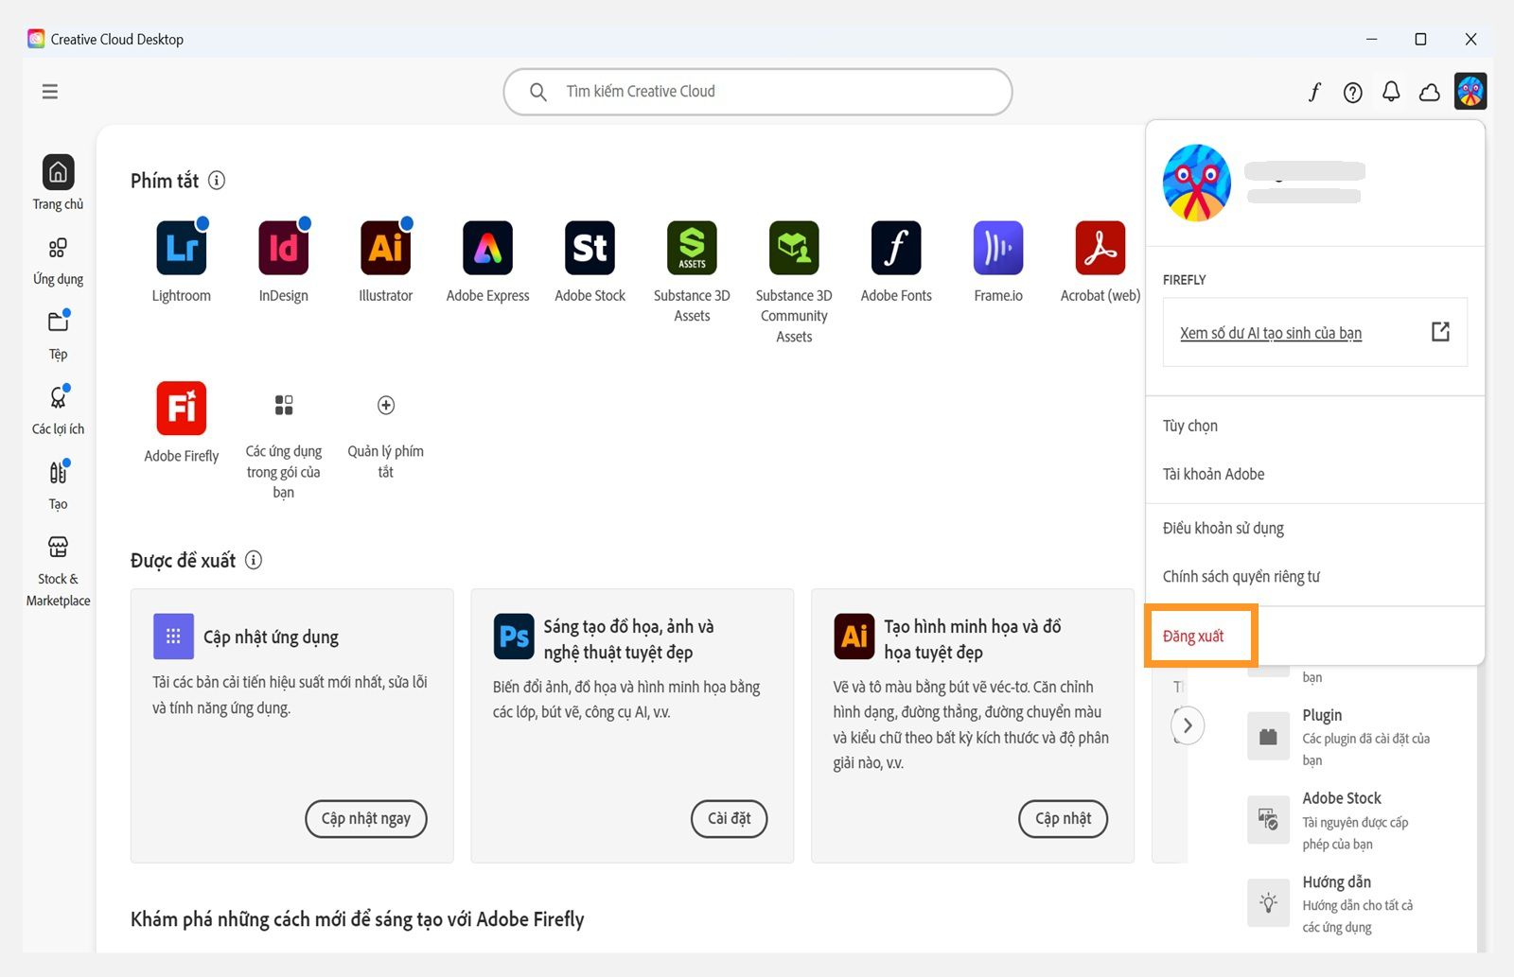Viewport: 1514px width, 977px height.
Task: Open Adobe Express shortcut
Action: (487, 248)
